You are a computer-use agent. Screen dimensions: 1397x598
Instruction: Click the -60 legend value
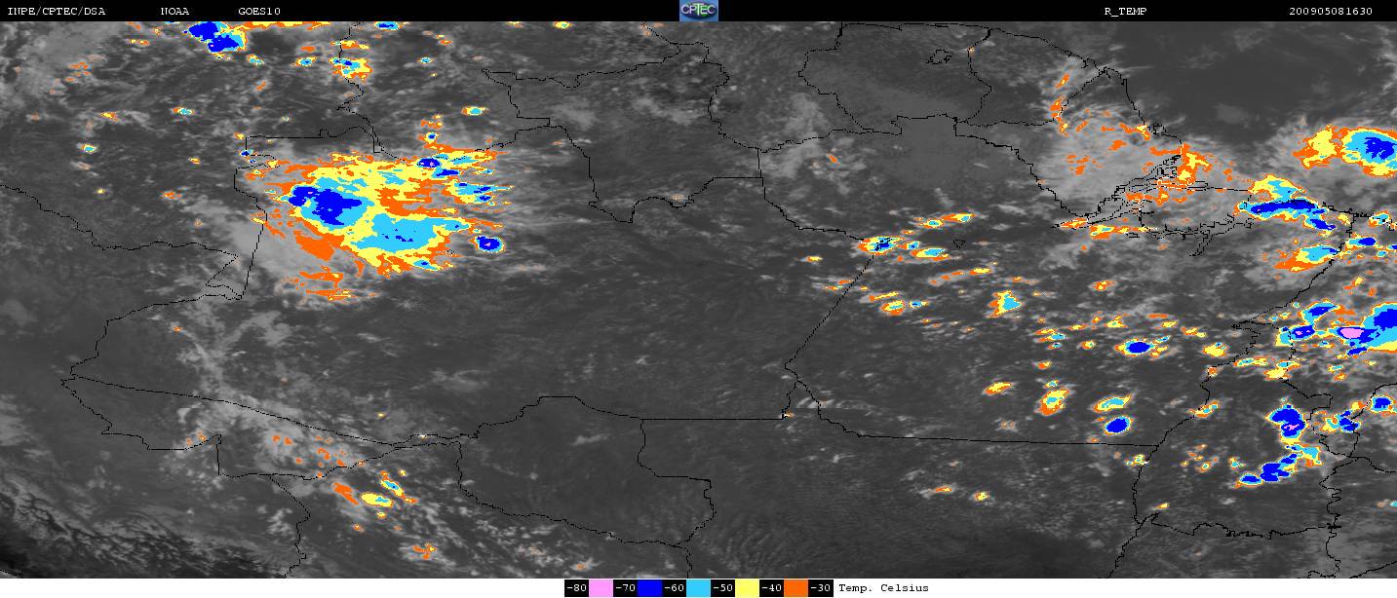coord(674,588)
